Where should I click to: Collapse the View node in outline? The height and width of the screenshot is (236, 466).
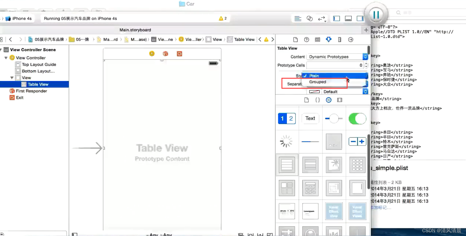[12, 78]
